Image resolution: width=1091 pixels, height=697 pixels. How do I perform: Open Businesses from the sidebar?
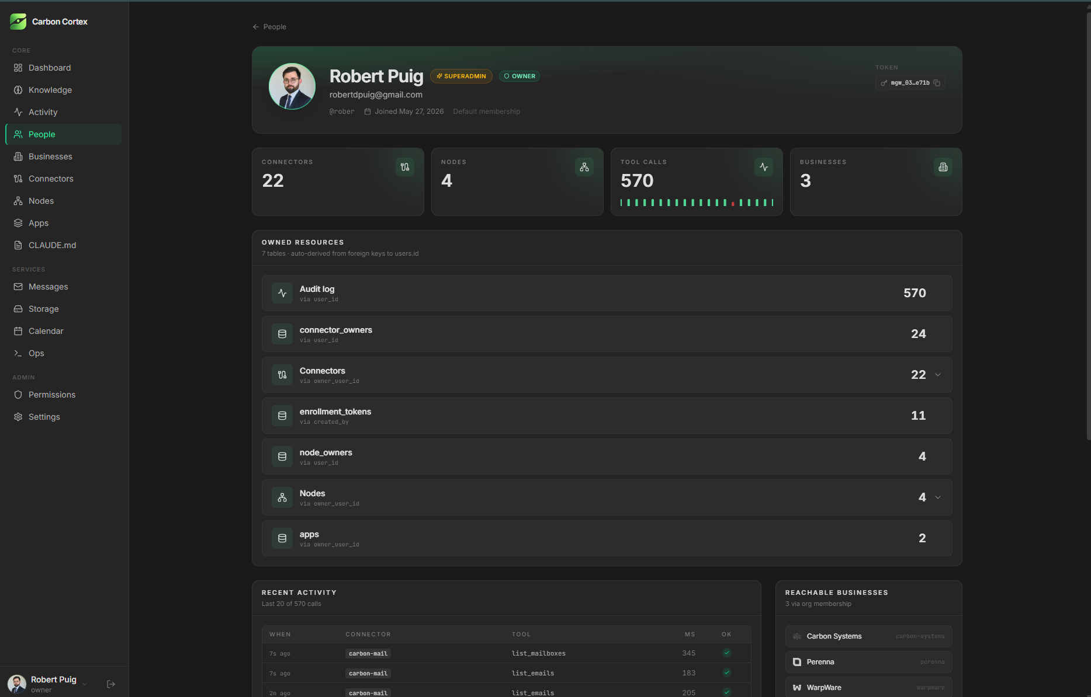(x=63, y=156)
